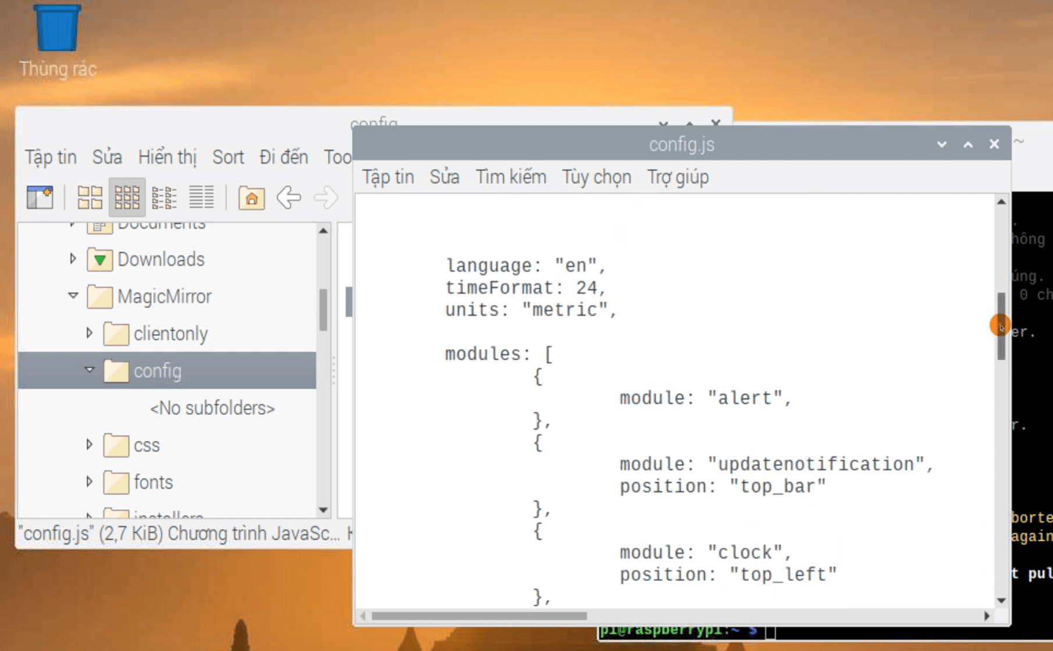Click the back arrow in file manager
The image size is (1053, 651).
(289, 198)
